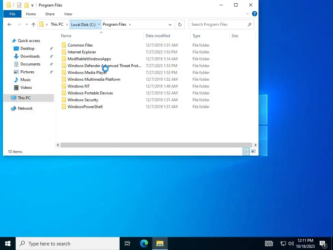Expand the chevron after This PC breadcrumb
This screenshot has width=333, height=250.
tap(67, 24)
